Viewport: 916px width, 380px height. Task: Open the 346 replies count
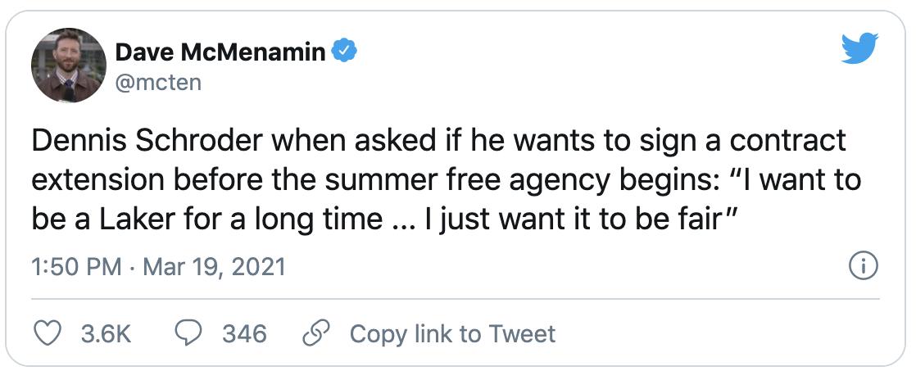tap(243, 334)
